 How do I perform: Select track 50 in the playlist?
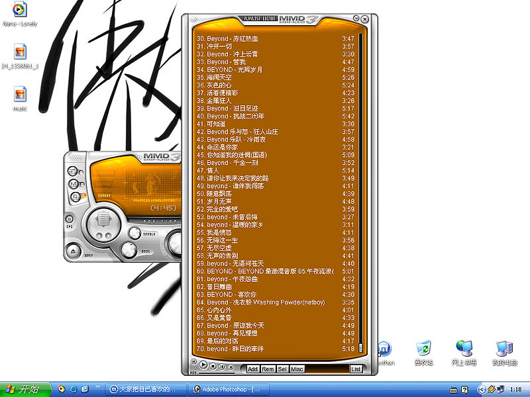click(276, 194)
